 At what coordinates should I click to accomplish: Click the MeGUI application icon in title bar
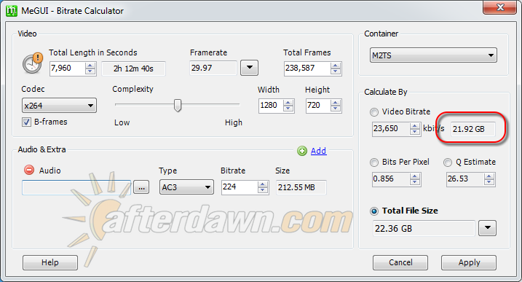(x=12, y=11)
